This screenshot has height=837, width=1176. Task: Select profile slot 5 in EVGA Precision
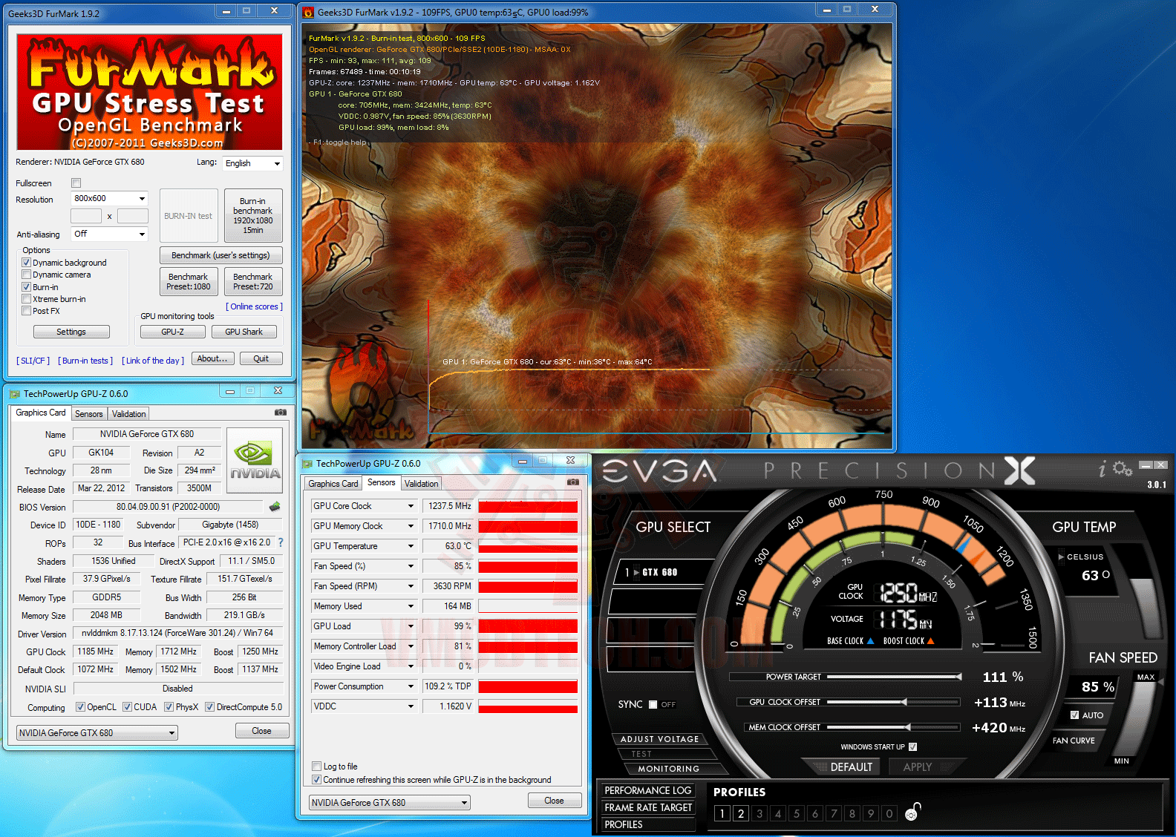tap(796, 813)
